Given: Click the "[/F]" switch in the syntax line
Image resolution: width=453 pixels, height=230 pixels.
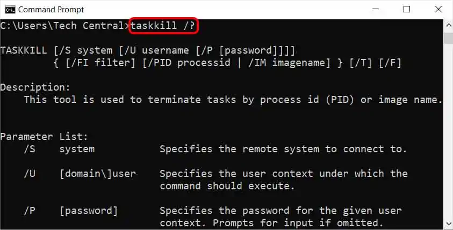Looking at the screenshot, I should point(392,63).
